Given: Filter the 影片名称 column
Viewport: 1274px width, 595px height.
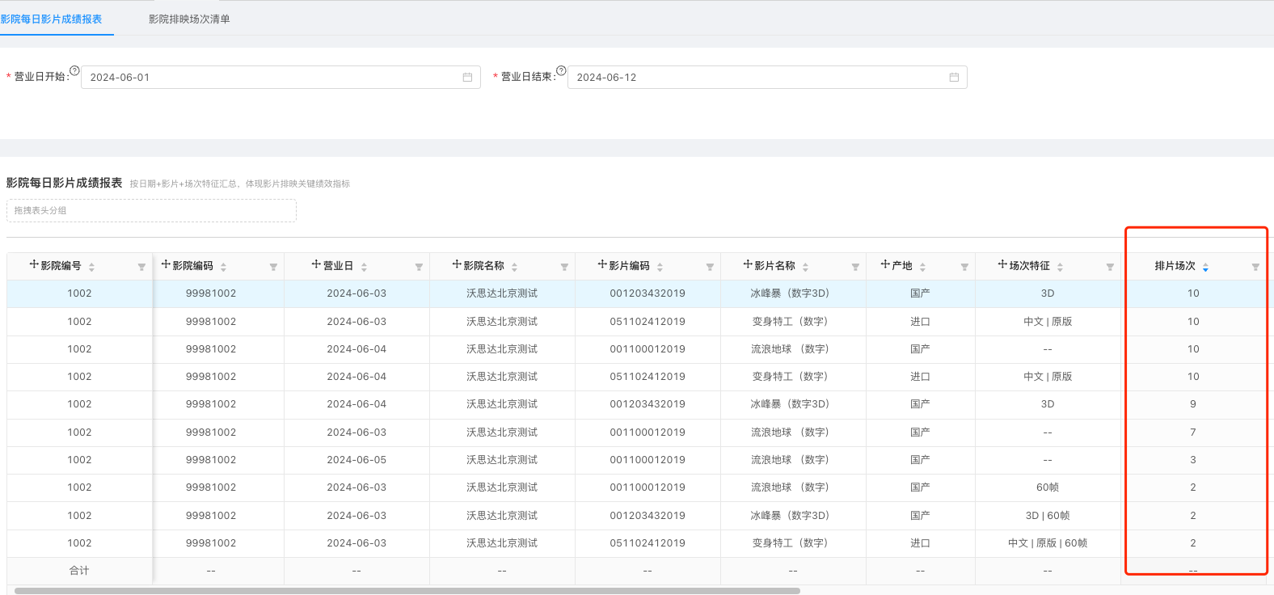Looking at the screenshot, I should [855, 267].
